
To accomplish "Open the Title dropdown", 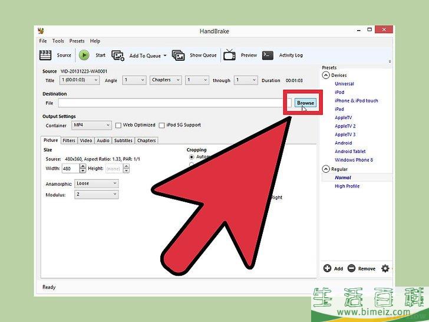I will pos(80,80).
